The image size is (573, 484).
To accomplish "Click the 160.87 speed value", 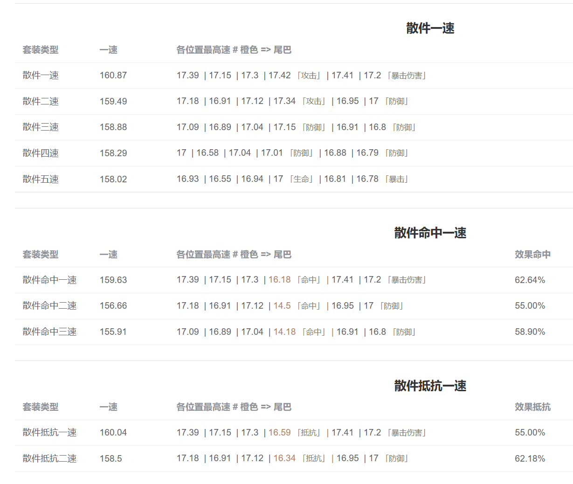I will pyautogui.click(x=113, y=75).
